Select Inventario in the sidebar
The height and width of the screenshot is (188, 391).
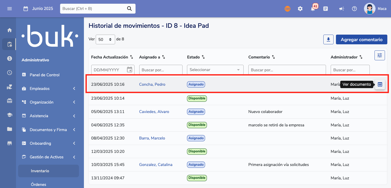click(40, 171)
